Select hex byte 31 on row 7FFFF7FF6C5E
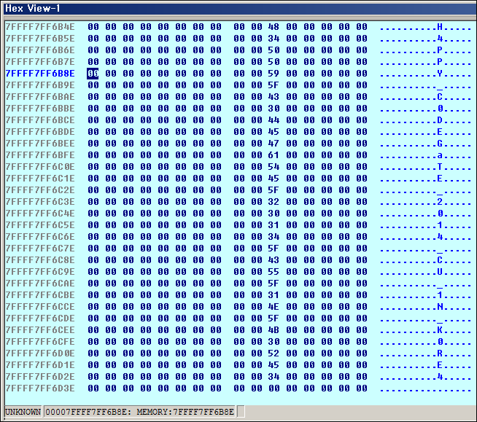 (274, 225)
